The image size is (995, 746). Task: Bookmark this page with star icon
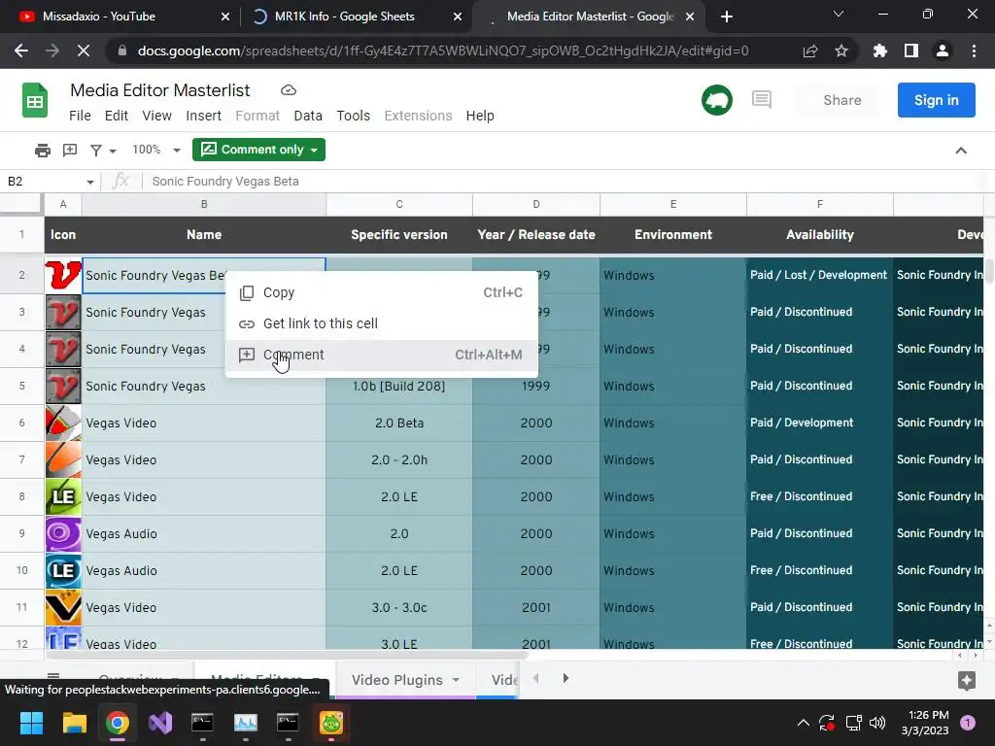841,51
